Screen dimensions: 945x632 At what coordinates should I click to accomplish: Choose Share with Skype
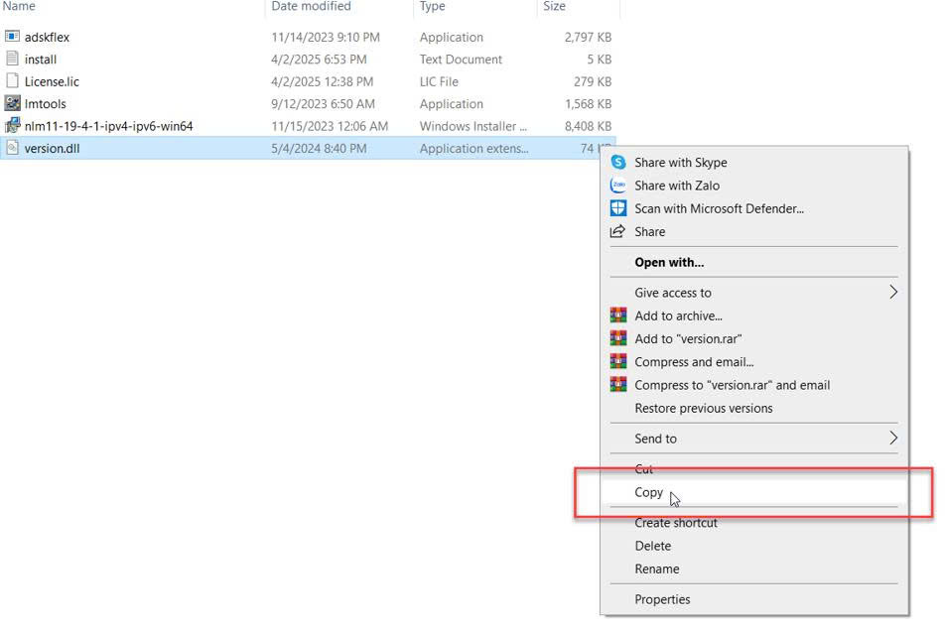coord(680,162)
